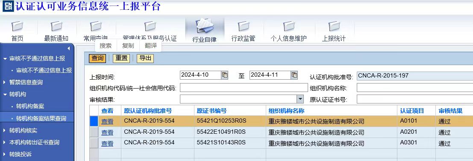473x161 pixels.
Task: Open the 管理体系及服务认证 folder icon
Action: tap(150, 26)
